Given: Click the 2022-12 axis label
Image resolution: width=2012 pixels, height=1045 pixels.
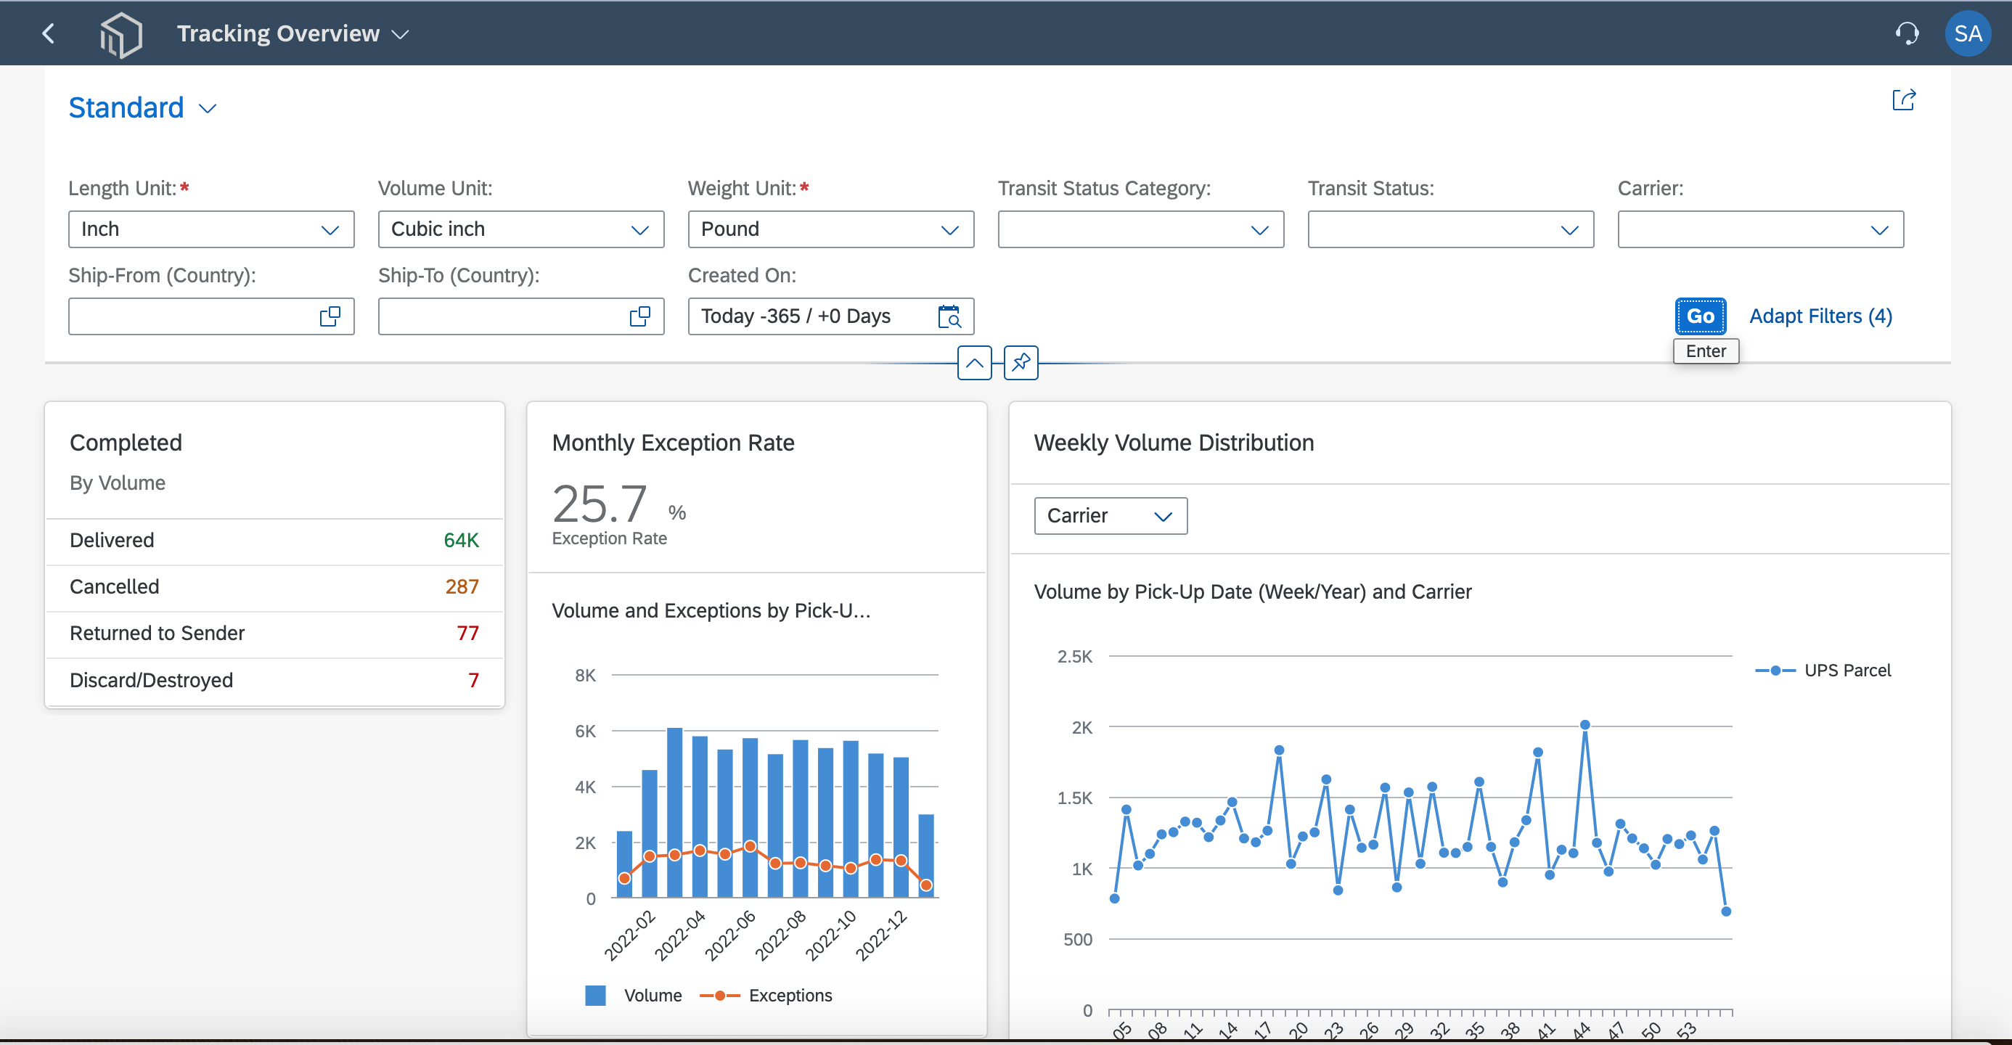Looking at the screenshot, I should coord(880,935).
